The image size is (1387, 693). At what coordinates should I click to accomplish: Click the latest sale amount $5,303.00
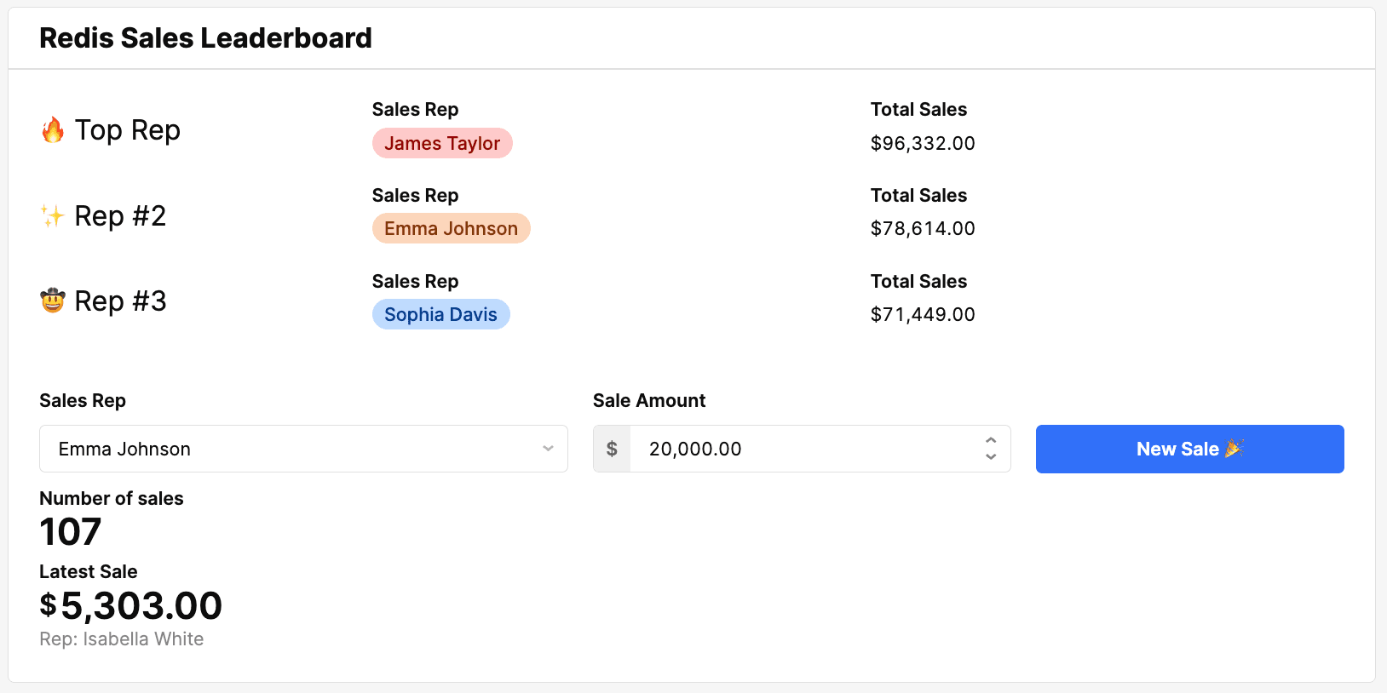click(131, 606)
